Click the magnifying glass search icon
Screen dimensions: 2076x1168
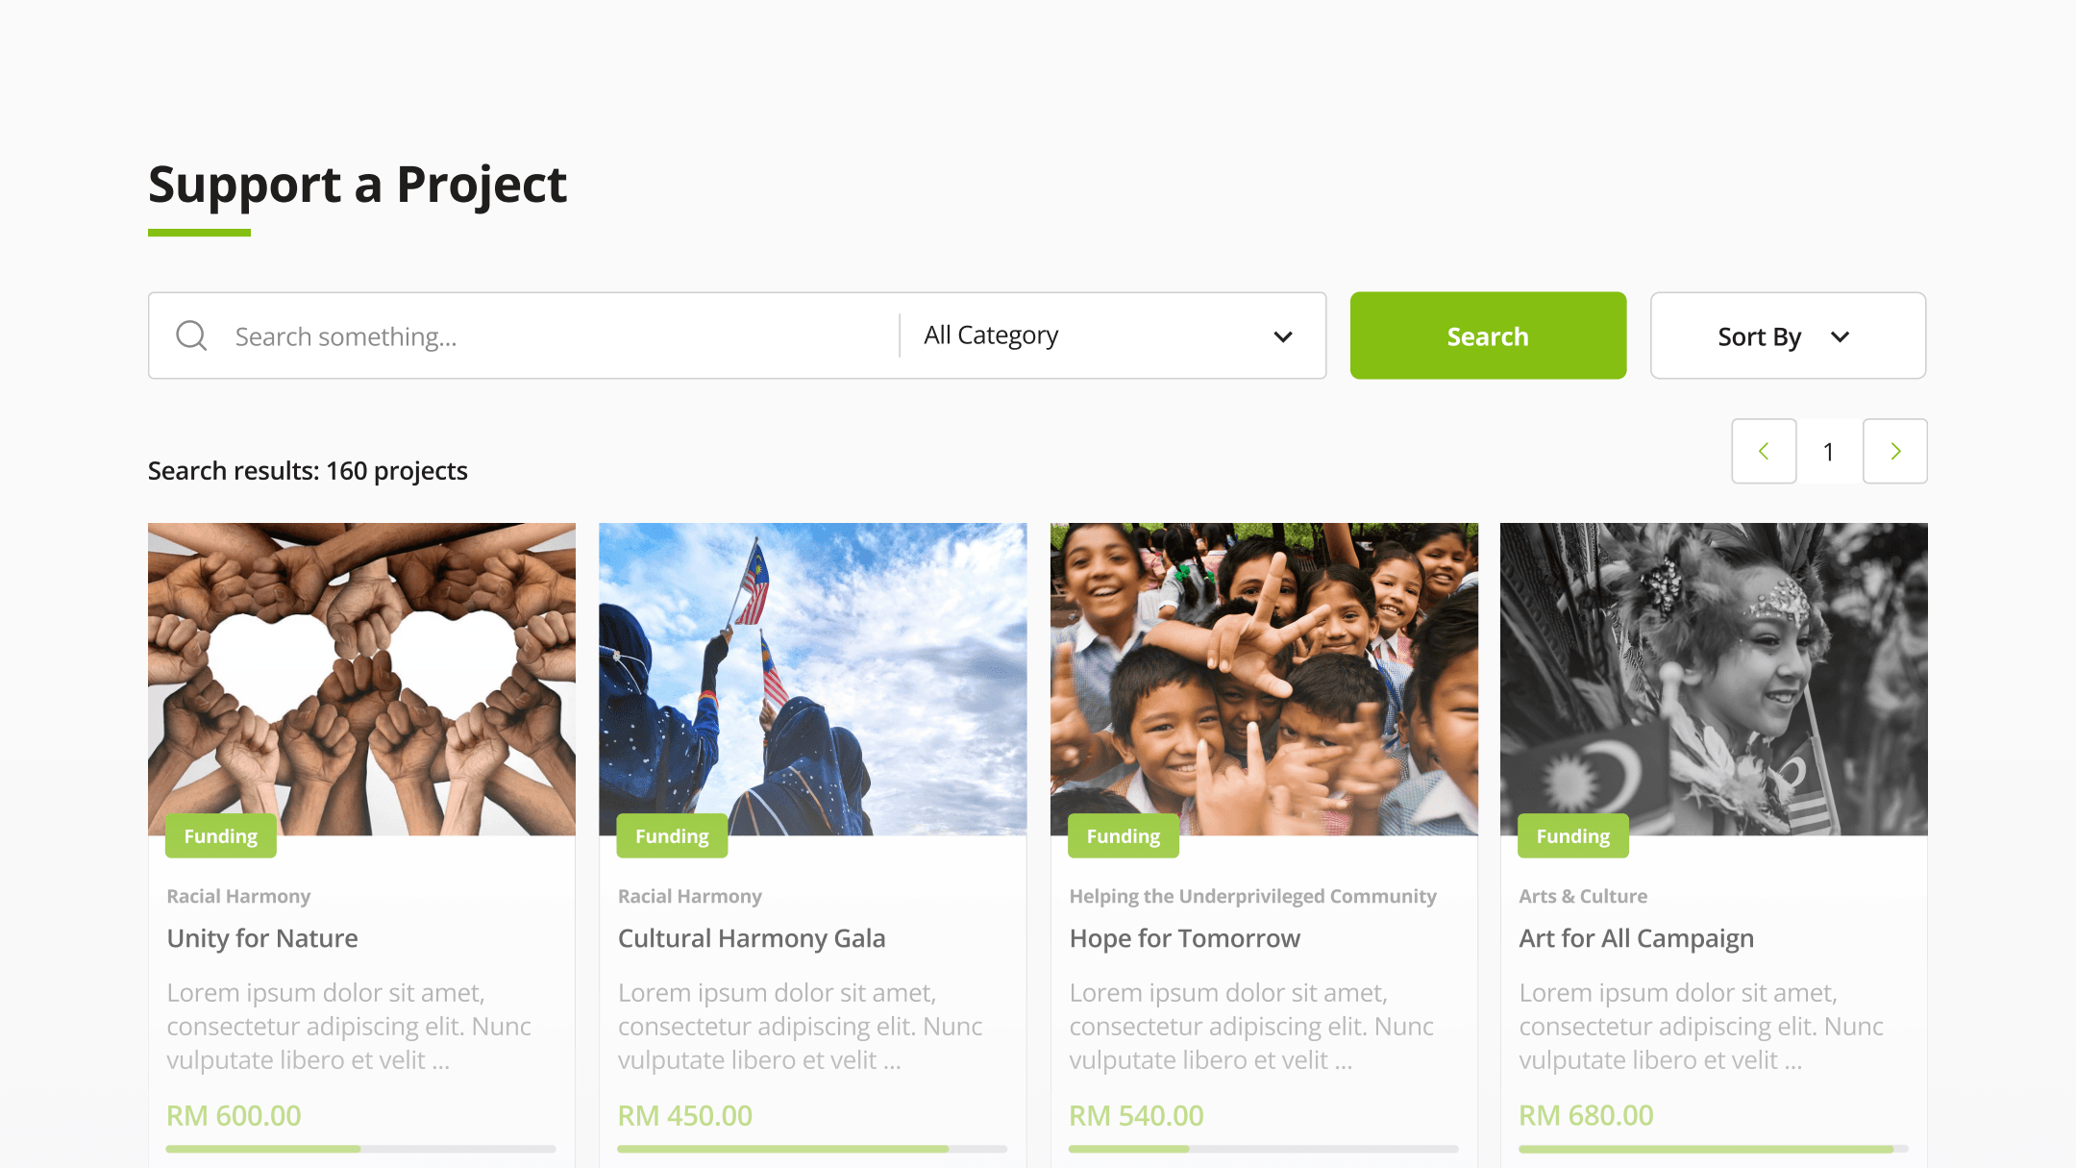(x=191, y=335)
